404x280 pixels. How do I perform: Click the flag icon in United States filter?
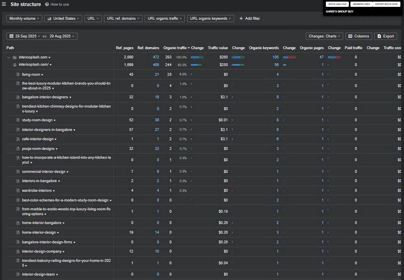tap(49, 19)
